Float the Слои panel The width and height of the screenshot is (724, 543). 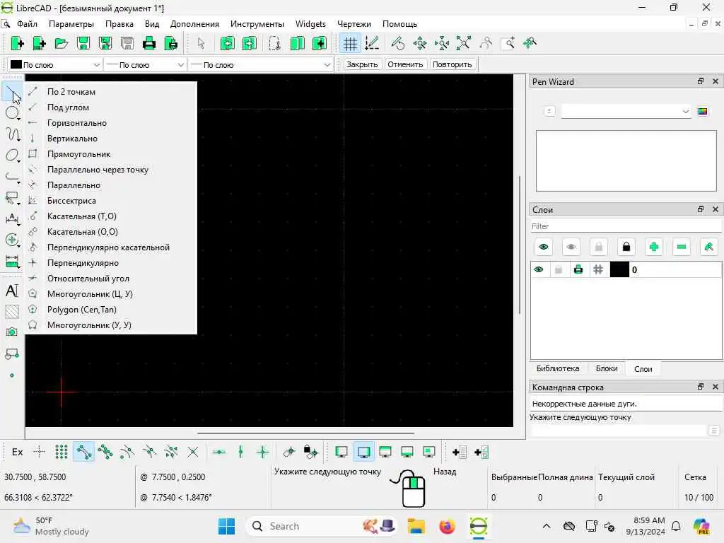click(x=701, y=209)
